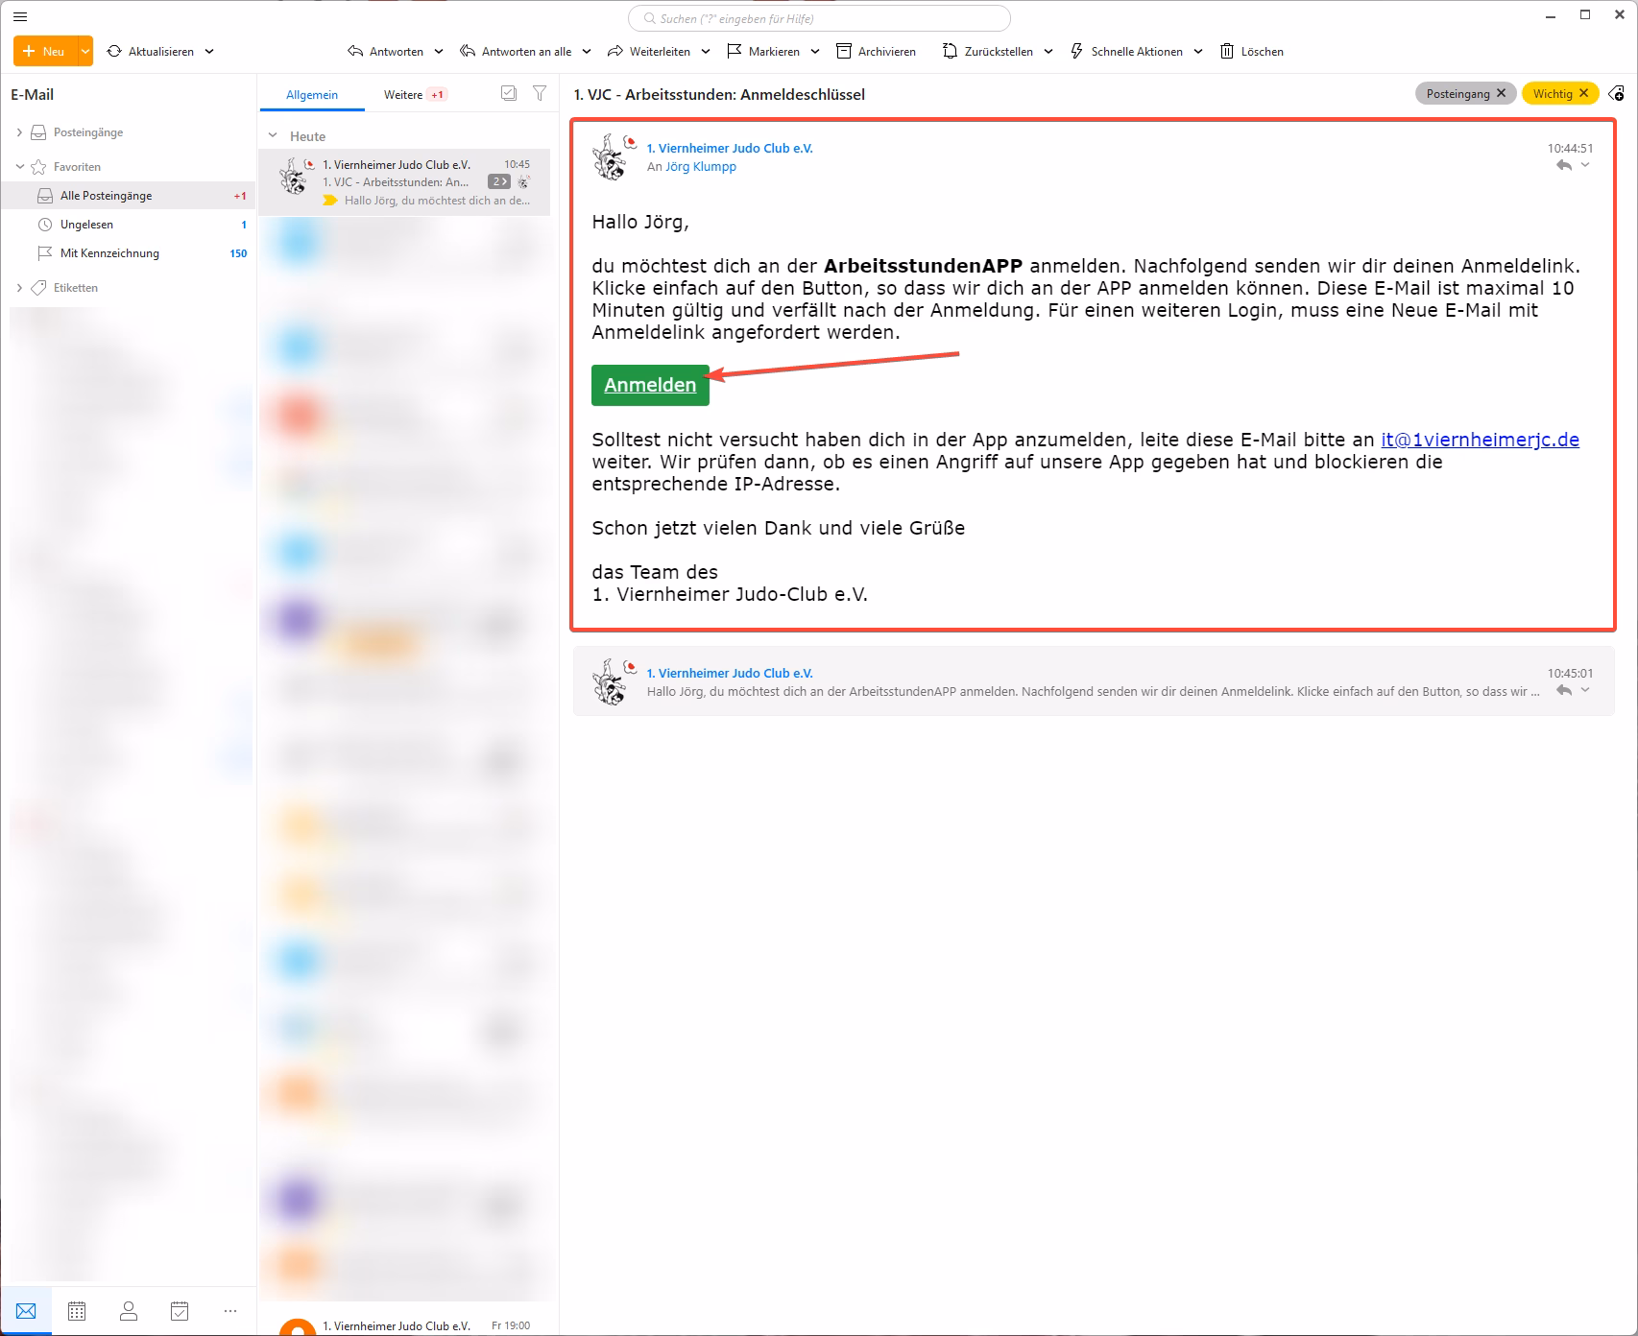Click the green Anmelden button
The image size is (1638, 1336).
coord(650,385)
